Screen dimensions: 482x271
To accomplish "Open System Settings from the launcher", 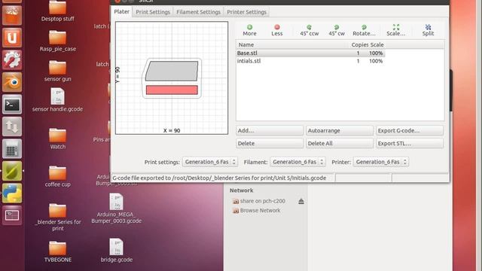I will tap(12, 60).
